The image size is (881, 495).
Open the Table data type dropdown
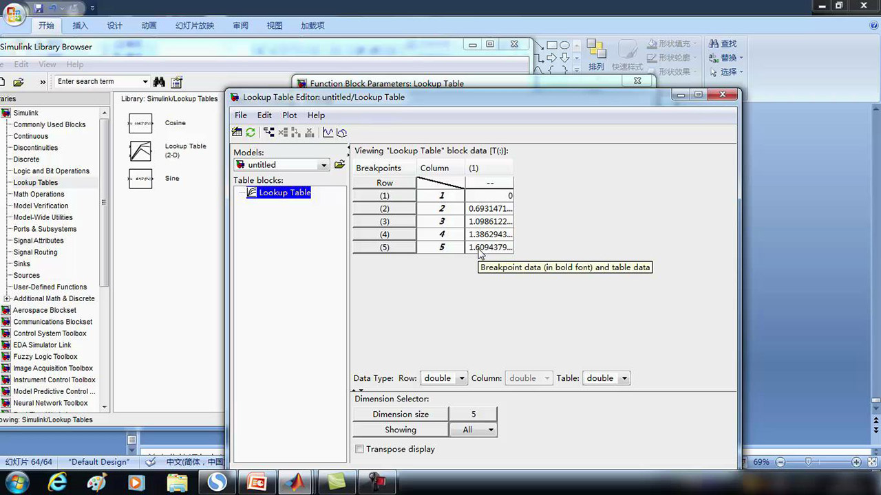tap(624, 378)
